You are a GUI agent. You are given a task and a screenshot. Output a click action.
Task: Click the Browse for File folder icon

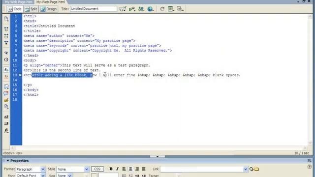pyautogui.click(x=256, y=169)
